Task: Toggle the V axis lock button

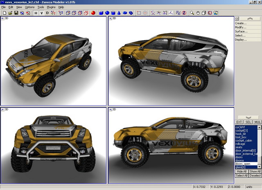Action: (x=41, y=13)
